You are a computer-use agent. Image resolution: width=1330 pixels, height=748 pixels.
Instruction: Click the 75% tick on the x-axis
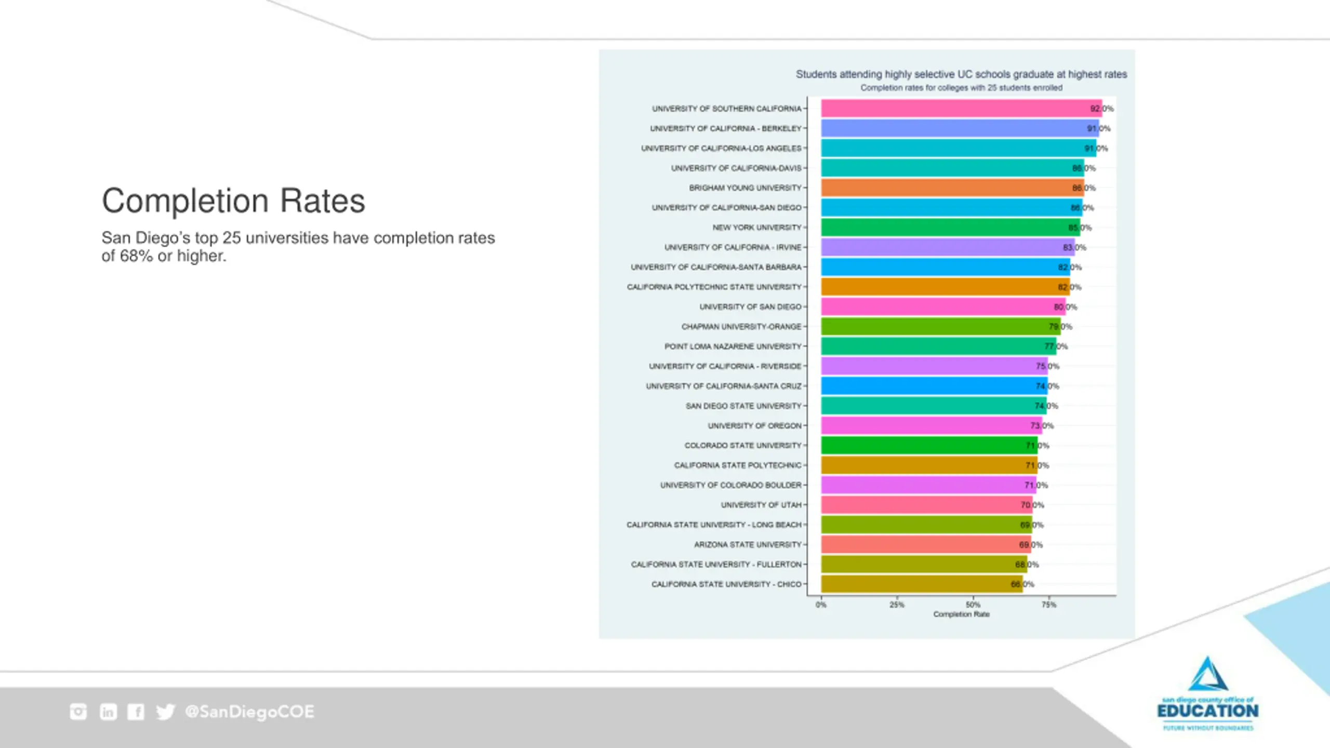point(1049,605)
